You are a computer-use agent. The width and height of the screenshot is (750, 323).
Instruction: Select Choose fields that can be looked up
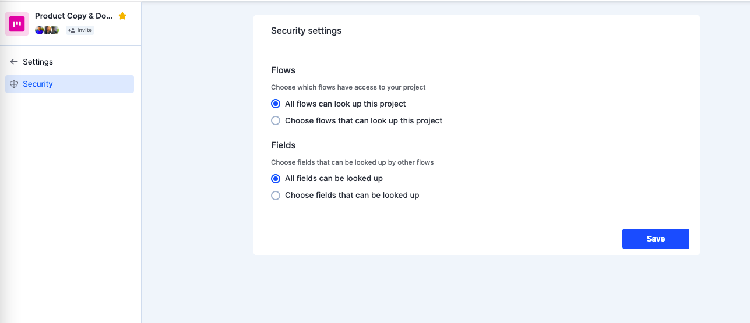pos(276,195)
